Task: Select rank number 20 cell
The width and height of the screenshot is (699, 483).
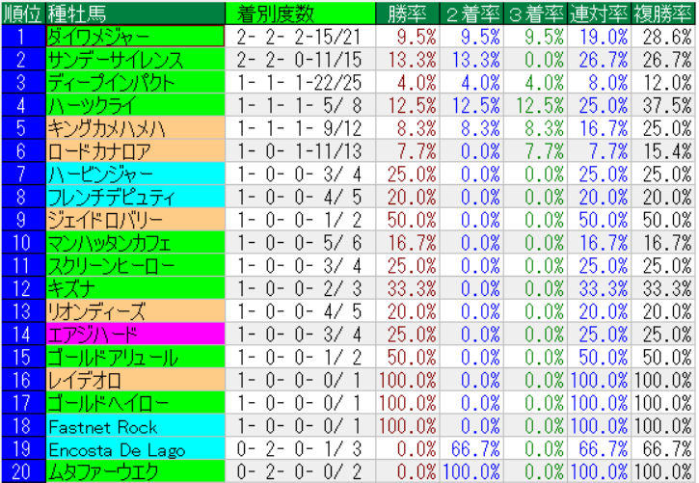Action: click(x=22, y=471)
